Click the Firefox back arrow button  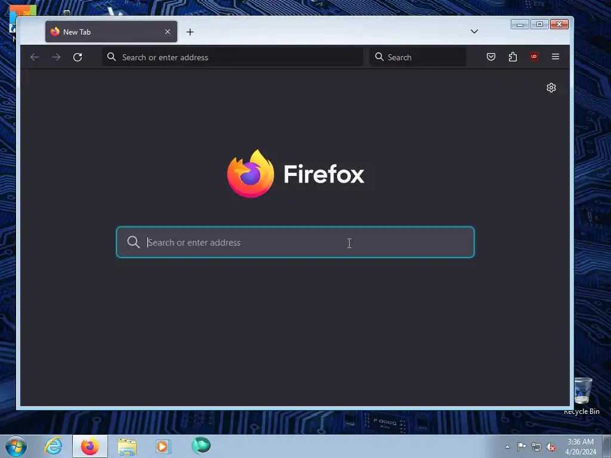[35, 57]
